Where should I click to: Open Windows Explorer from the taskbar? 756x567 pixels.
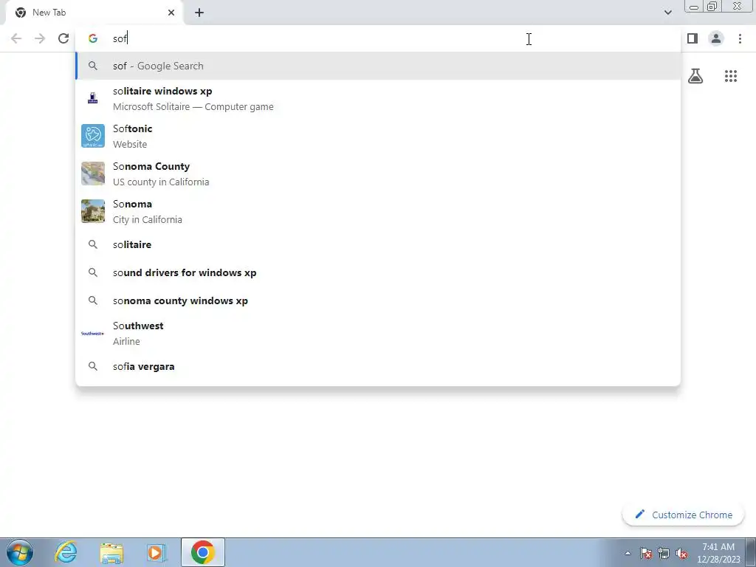(x=111, y=553)
